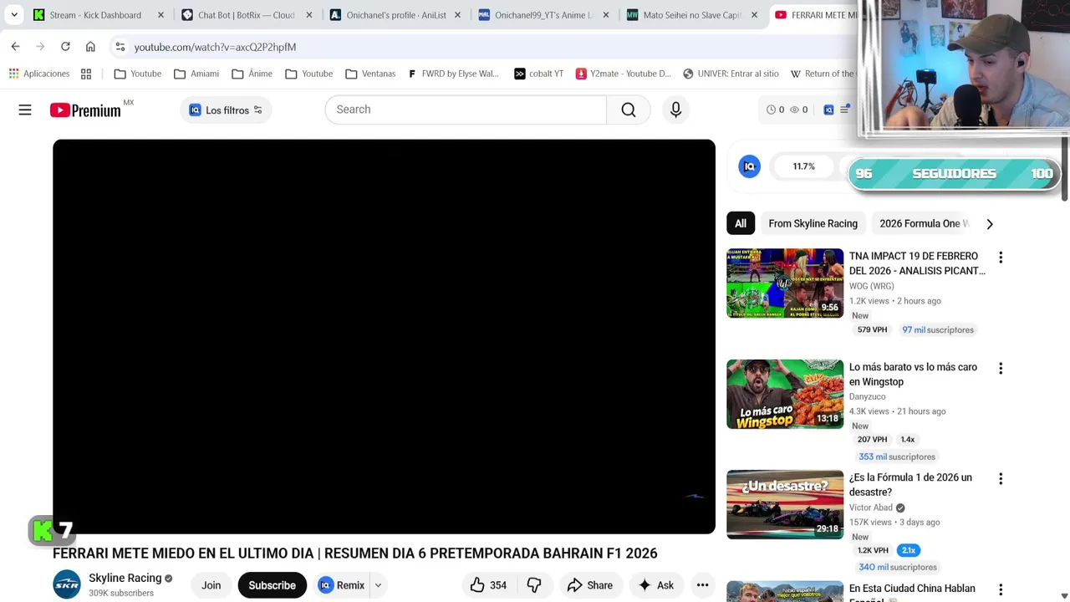Click the 11.7% score pill
The width and height of the screenshot is (1070, 602).
803,166
